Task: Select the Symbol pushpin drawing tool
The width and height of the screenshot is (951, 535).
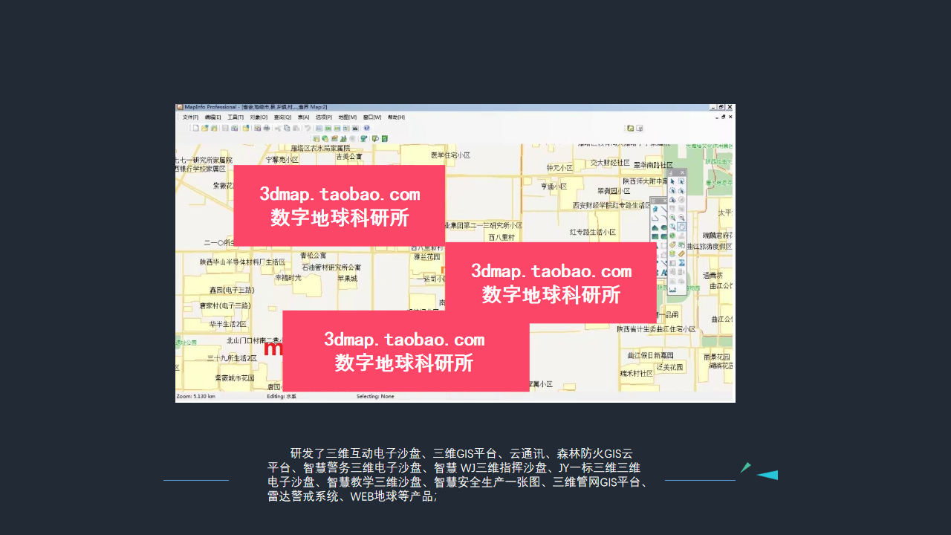Action: tap(655, 210)
